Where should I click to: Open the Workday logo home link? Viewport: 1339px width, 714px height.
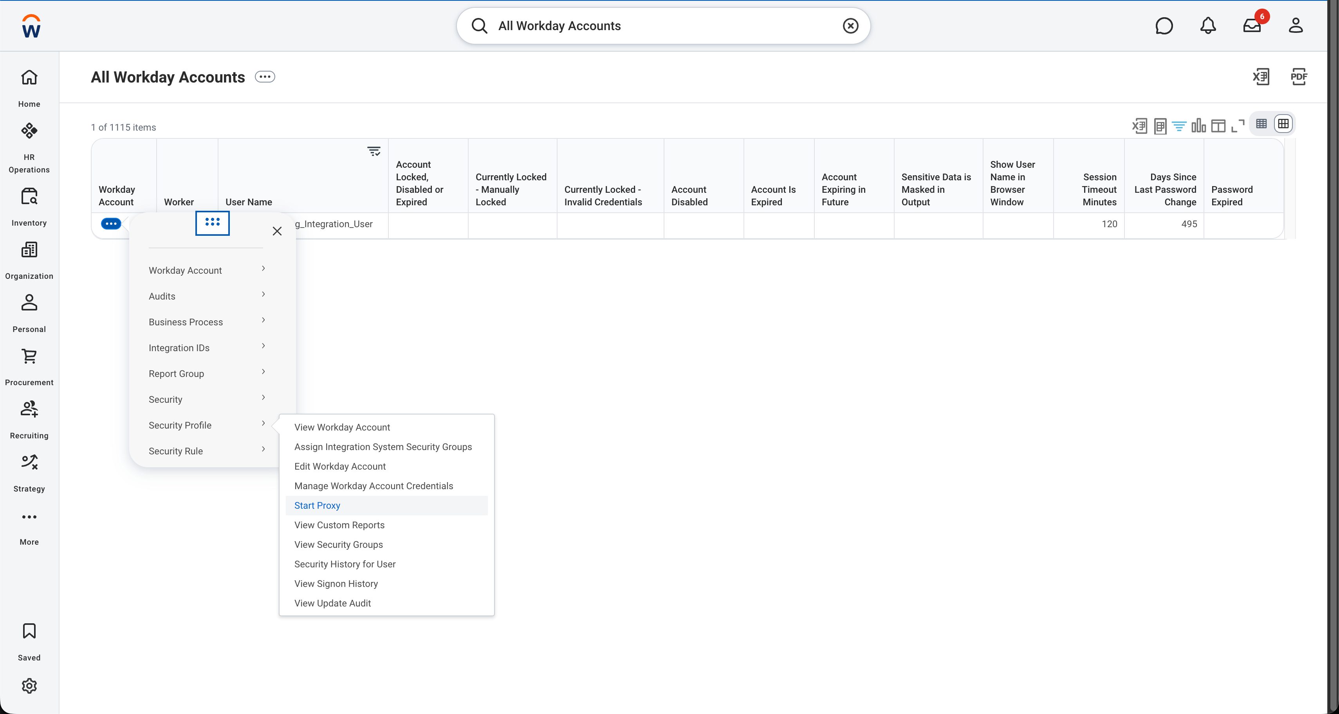[x=31, y=26]
